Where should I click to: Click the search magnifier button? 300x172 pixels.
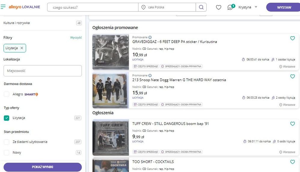coord(201,7)
